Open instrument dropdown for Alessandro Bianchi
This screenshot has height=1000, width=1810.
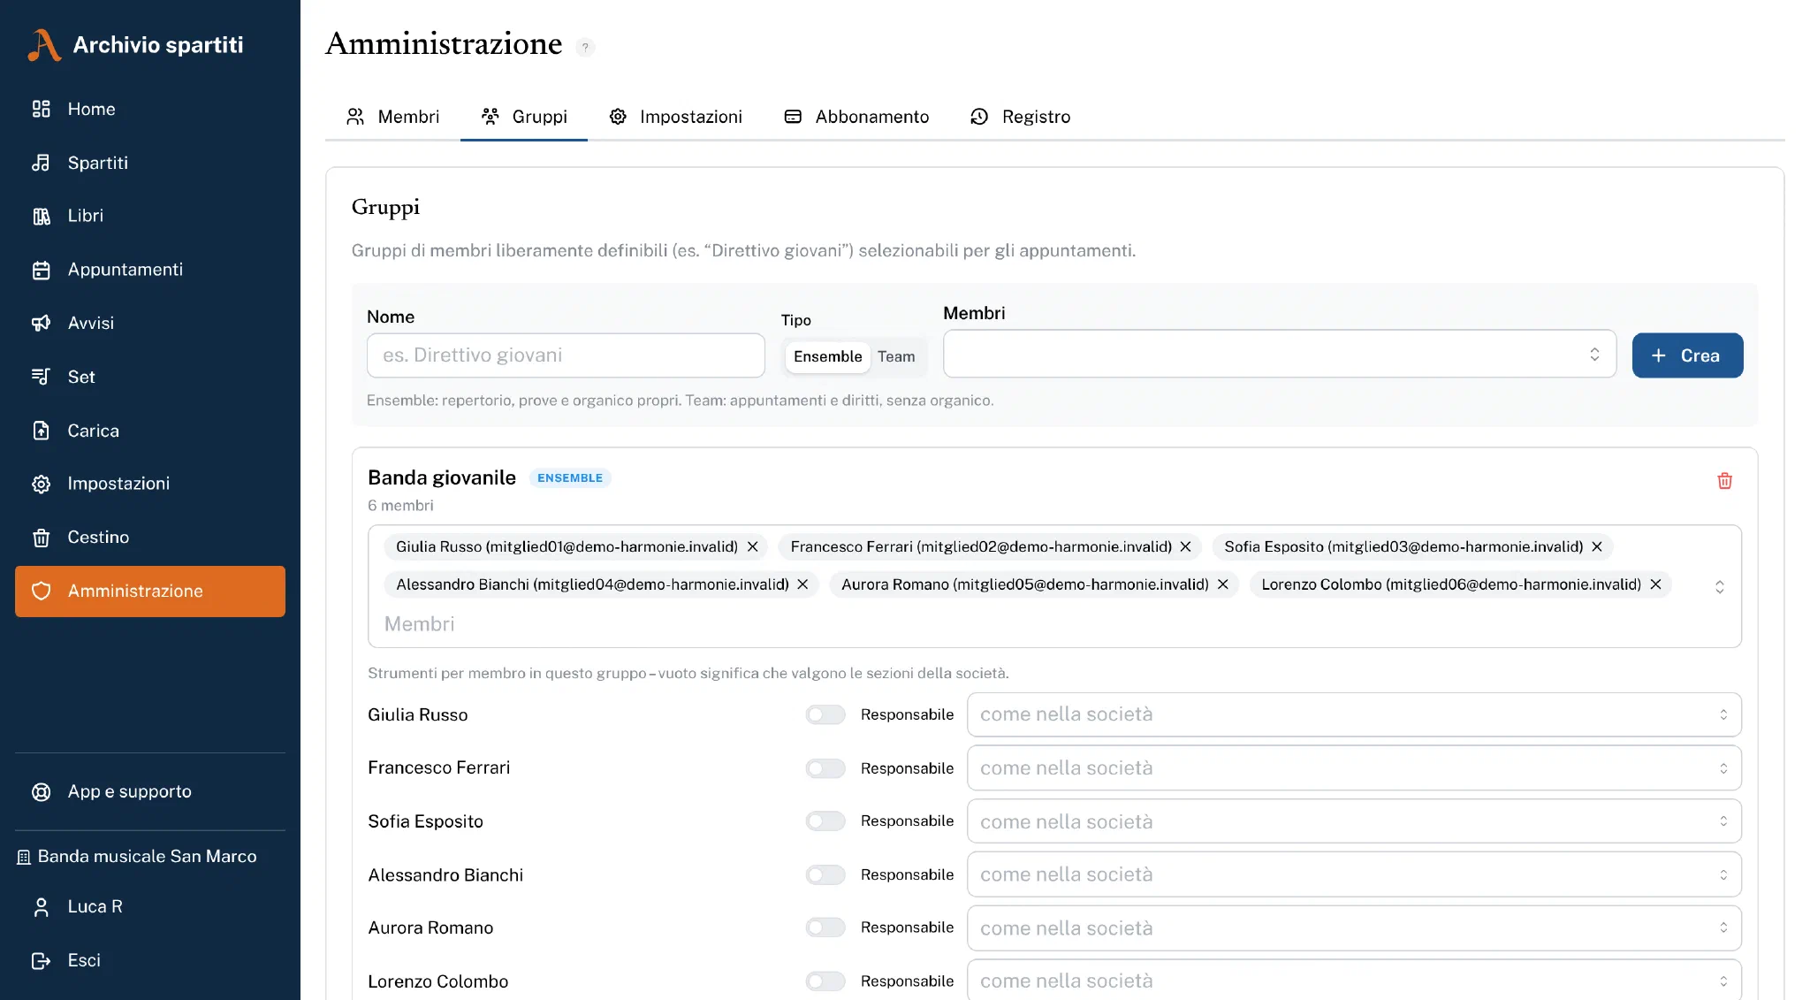pos(1354,874)
